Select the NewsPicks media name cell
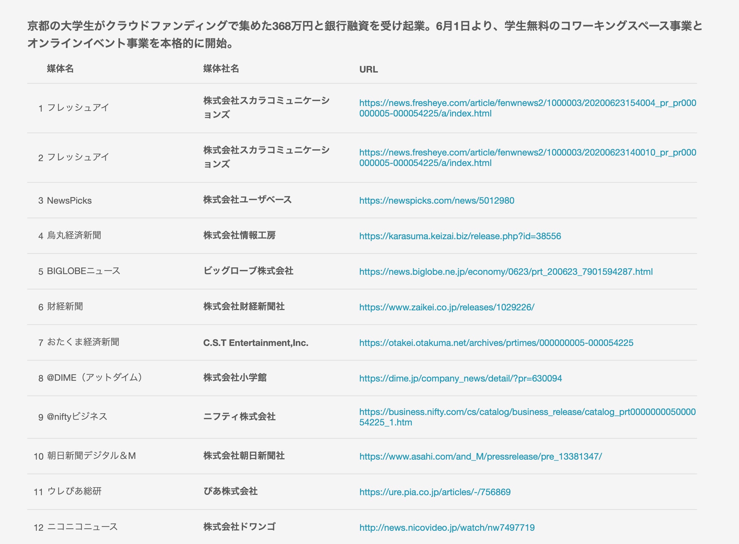Image resolution: width=739 pixels, height=544 pixels. click(x=69, y=201)
